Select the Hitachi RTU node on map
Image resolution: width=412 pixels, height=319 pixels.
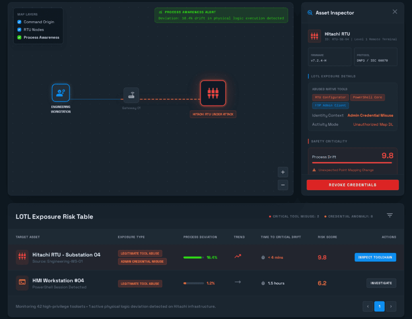tap(213, 93)
